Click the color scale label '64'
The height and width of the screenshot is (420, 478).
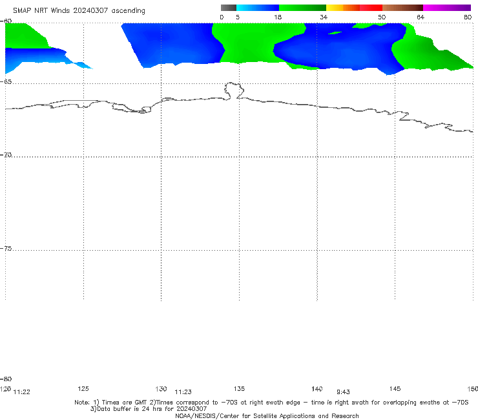[x=421, y=17]
